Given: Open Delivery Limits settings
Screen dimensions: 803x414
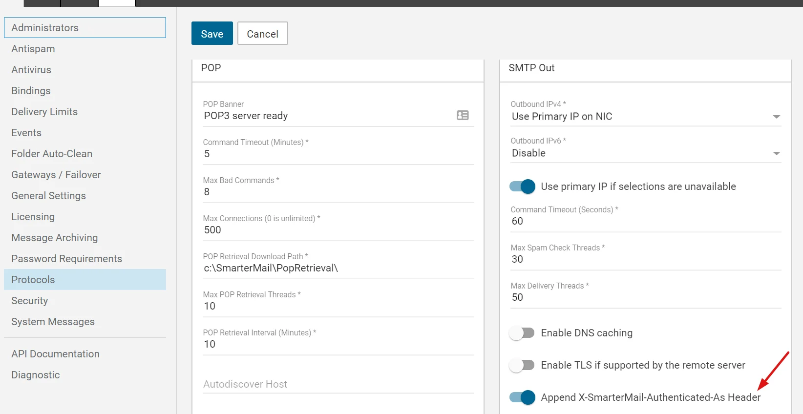Looking at the screenshot, I should 85,112.
